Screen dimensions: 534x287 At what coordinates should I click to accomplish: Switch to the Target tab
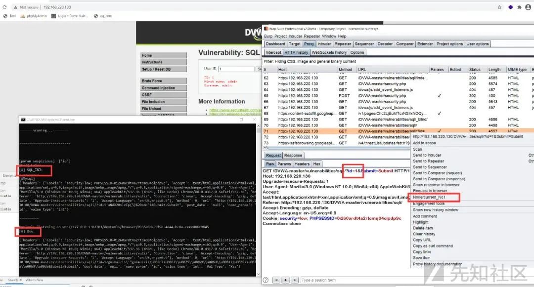[x=295, y=44]
